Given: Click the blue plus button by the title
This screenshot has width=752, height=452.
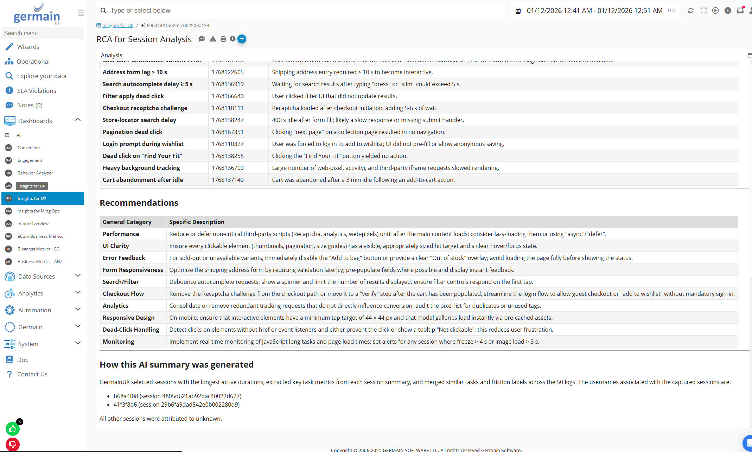Looking at the screenshot, I should coord(242,39).
